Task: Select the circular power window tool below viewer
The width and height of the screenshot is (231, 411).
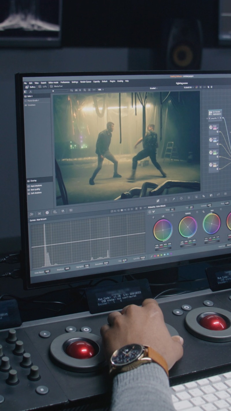Action: (x=181, y=199)
